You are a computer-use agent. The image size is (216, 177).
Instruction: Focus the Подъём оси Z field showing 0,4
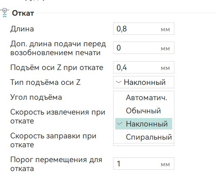coord(144,67)
